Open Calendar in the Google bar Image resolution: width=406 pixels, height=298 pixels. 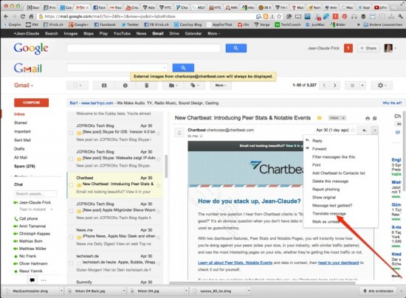193,33
